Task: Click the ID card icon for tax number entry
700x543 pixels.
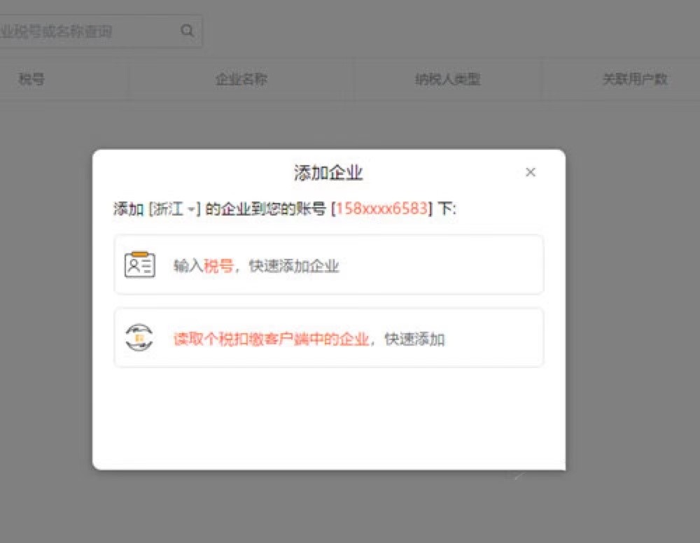Action: coord(140,265)
